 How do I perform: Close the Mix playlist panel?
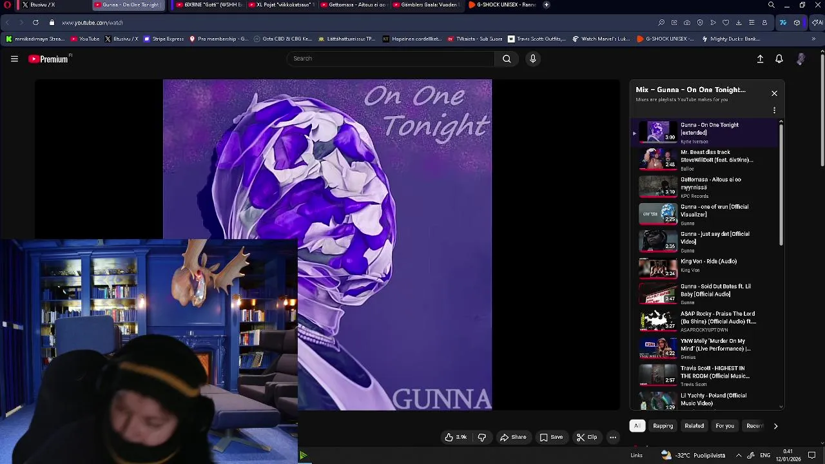coord(774,93)
